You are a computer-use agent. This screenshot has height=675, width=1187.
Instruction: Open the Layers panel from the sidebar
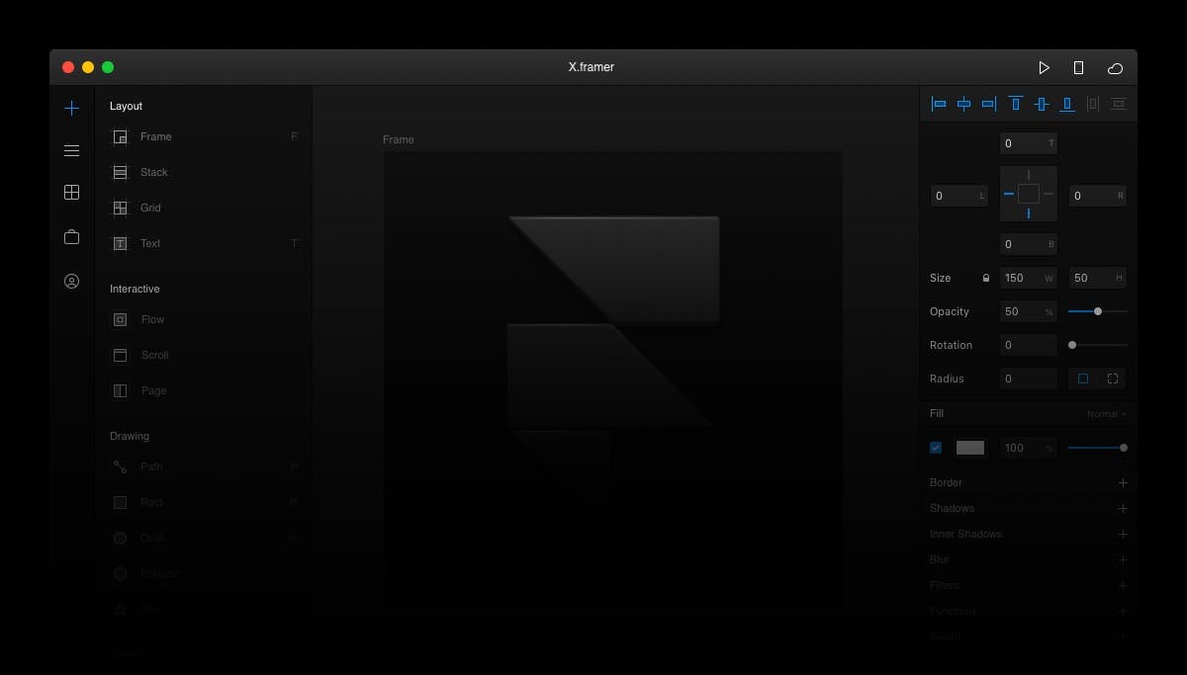(71, 150)
